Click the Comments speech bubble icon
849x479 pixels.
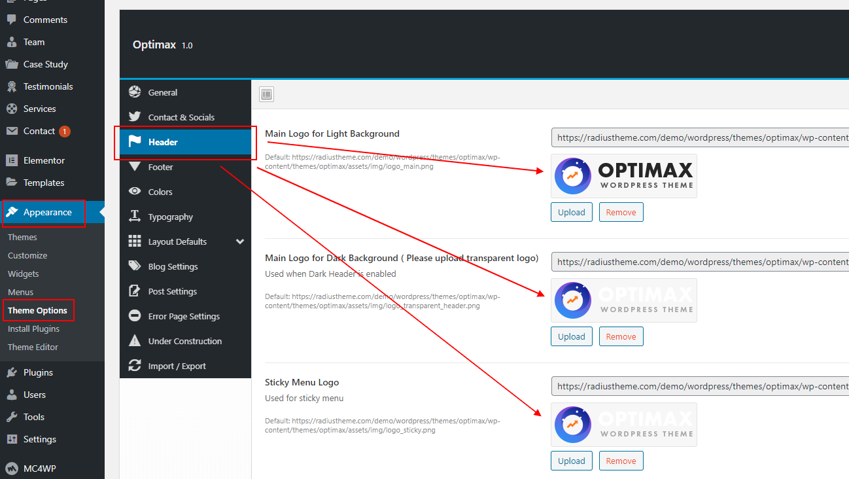point(12,20)
